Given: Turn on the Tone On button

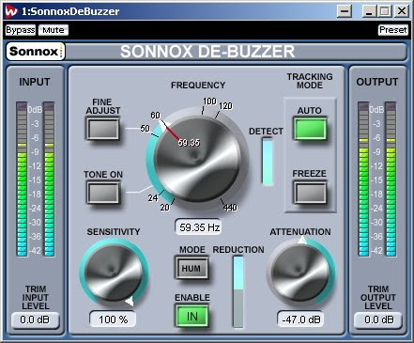Looking at the screenshot, I should point(102,193).
